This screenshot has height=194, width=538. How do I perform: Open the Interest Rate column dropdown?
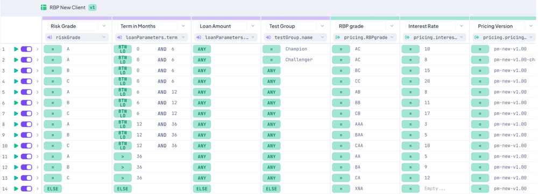462,26
